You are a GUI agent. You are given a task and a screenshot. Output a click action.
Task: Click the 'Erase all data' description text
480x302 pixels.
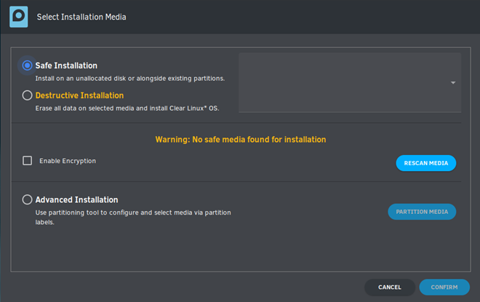coord(127,108)
